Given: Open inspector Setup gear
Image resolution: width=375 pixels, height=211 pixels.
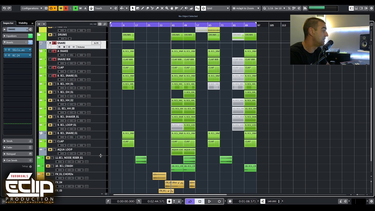Looking at the screenshot, I should (30, 166).
